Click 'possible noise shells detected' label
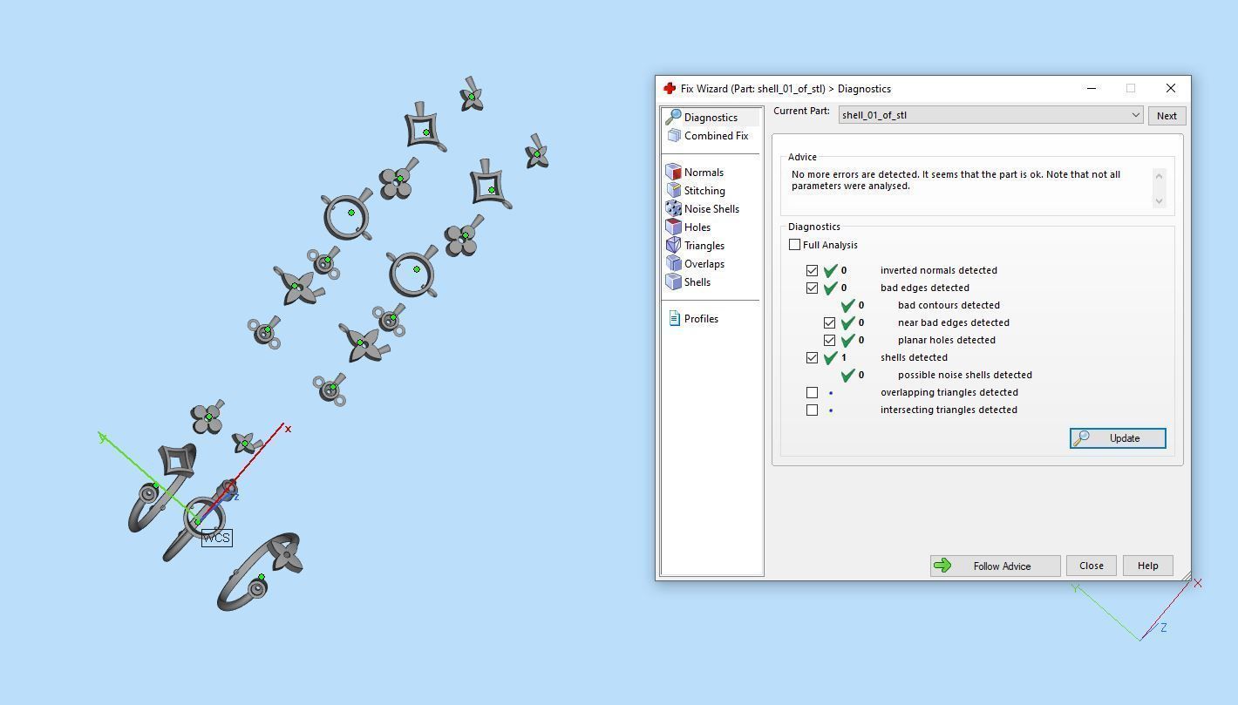 [x=964, y=375]
